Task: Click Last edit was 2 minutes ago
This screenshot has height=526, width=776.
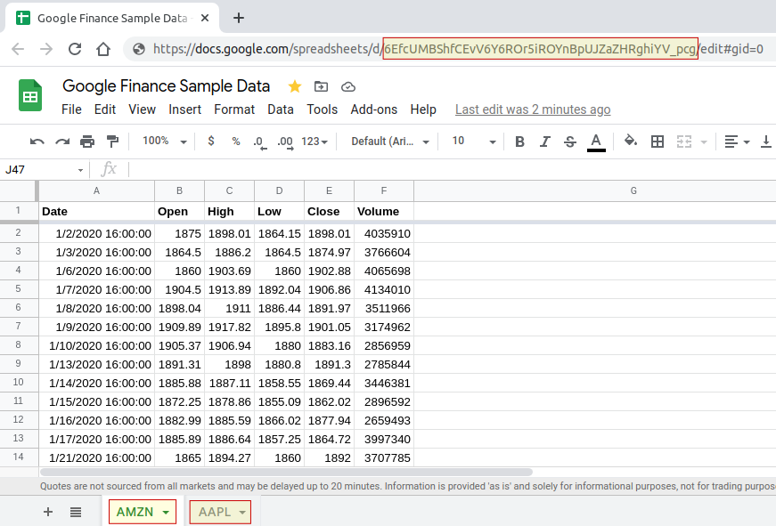Action: tap(533, 109)
